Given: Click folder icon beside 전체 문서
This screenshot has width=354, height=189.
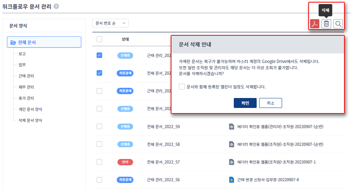Looking at the screenshot, I should pyautogui.click(x=13, y=42).
